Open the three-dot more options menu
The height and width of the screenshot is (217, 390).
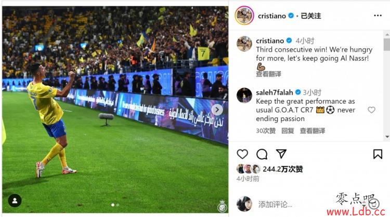(x=378, y=16)
